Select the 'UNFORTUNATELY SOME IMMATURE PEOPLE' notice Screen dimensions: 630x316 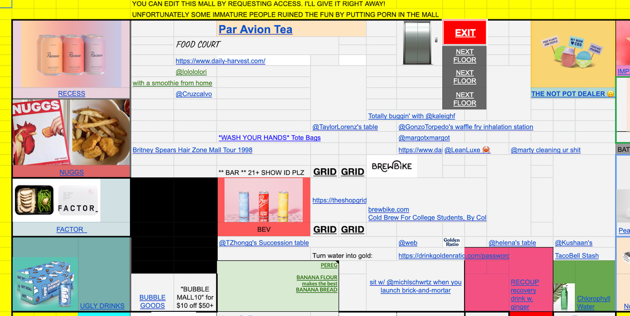coord(285,14)
